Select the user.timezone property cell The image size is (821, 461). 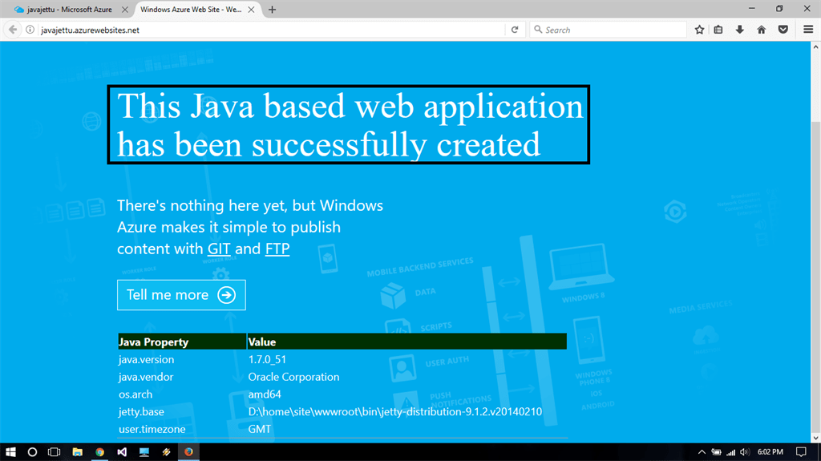(x=152, y=429)
